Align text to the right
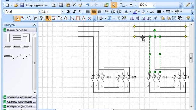The height and width of the screenshot is (110, 196). [x=100, y=12]
